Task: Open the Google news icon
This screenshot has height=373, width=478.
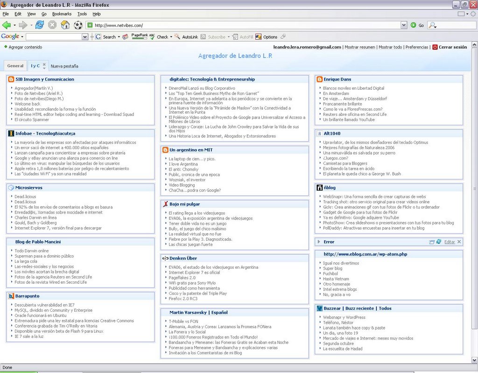Action: (125, 37)
